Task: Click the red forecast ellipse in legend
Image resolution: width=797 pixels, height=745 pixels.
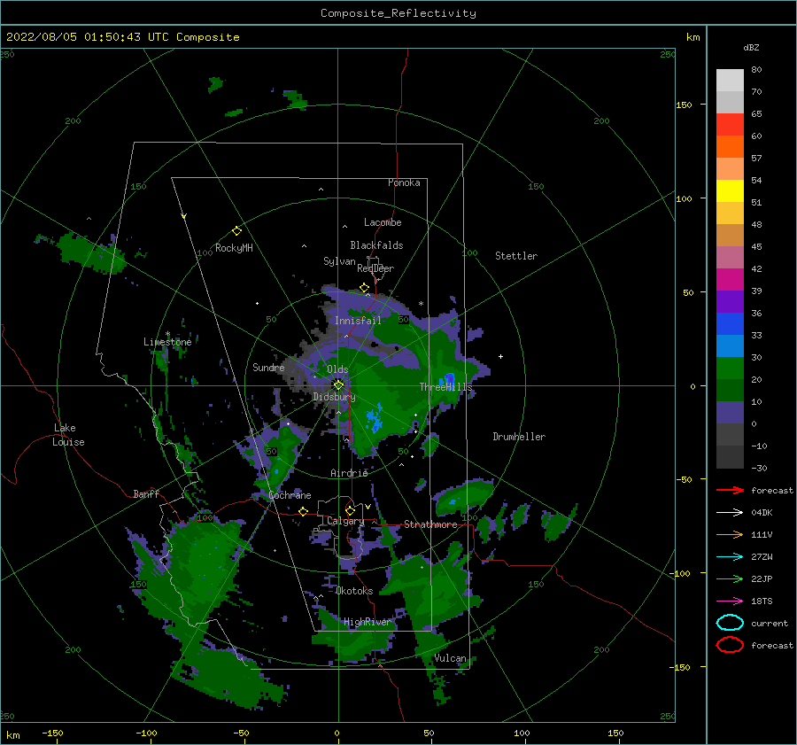Action: tap(730, 645)
